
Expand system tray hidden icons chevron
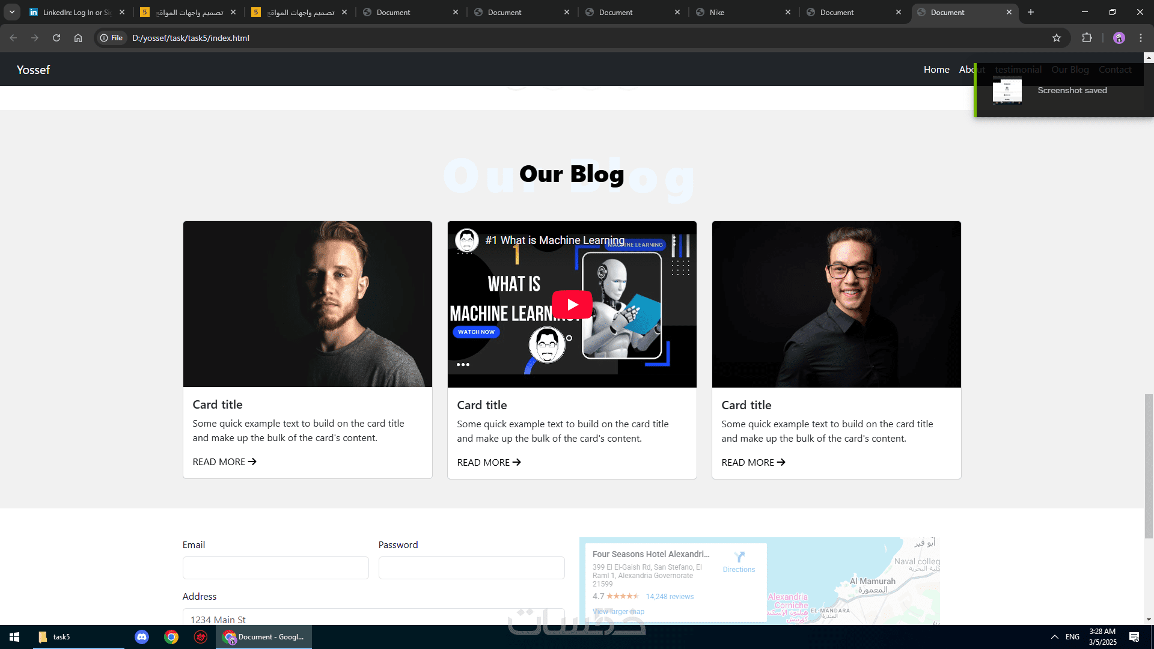point(1054,637)
